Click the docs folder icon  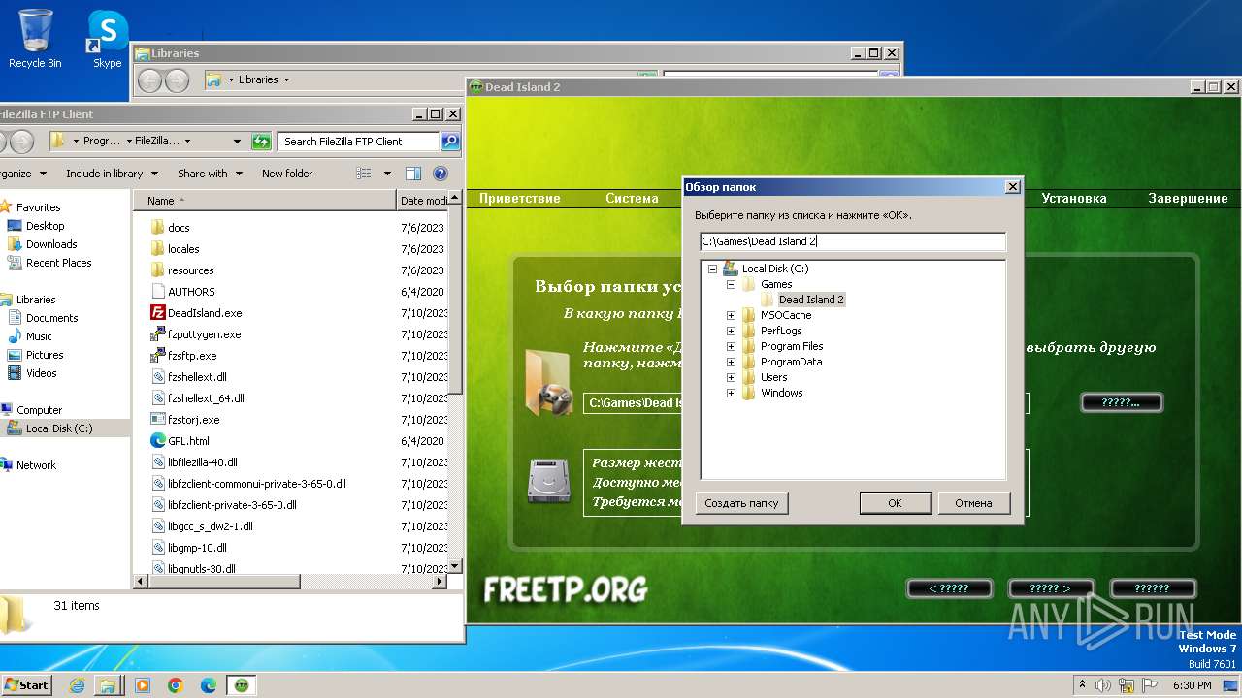click(158, 228)
